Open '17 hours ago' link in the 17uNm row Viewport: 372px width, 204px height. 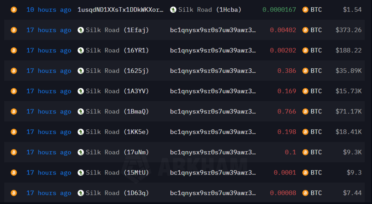click(49, 152)
